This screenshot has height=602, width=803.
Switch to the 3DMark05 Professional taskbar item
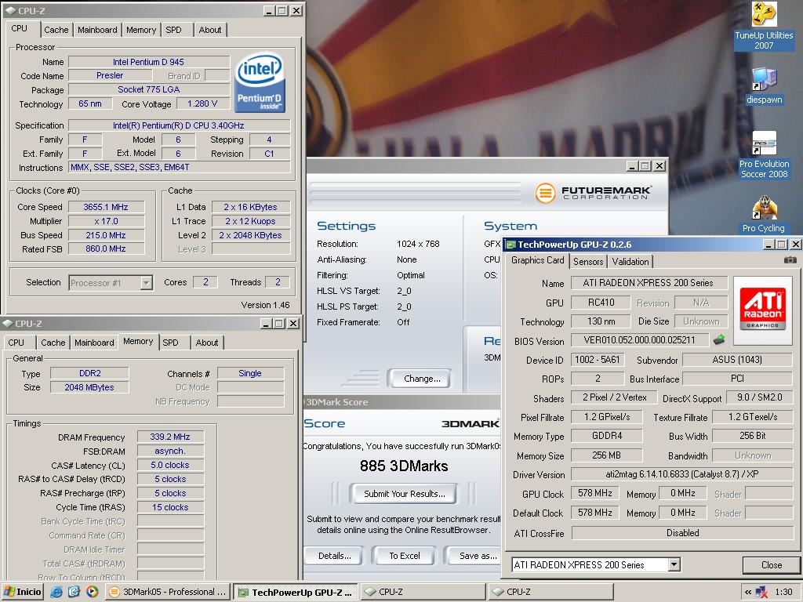pos(169,593)
